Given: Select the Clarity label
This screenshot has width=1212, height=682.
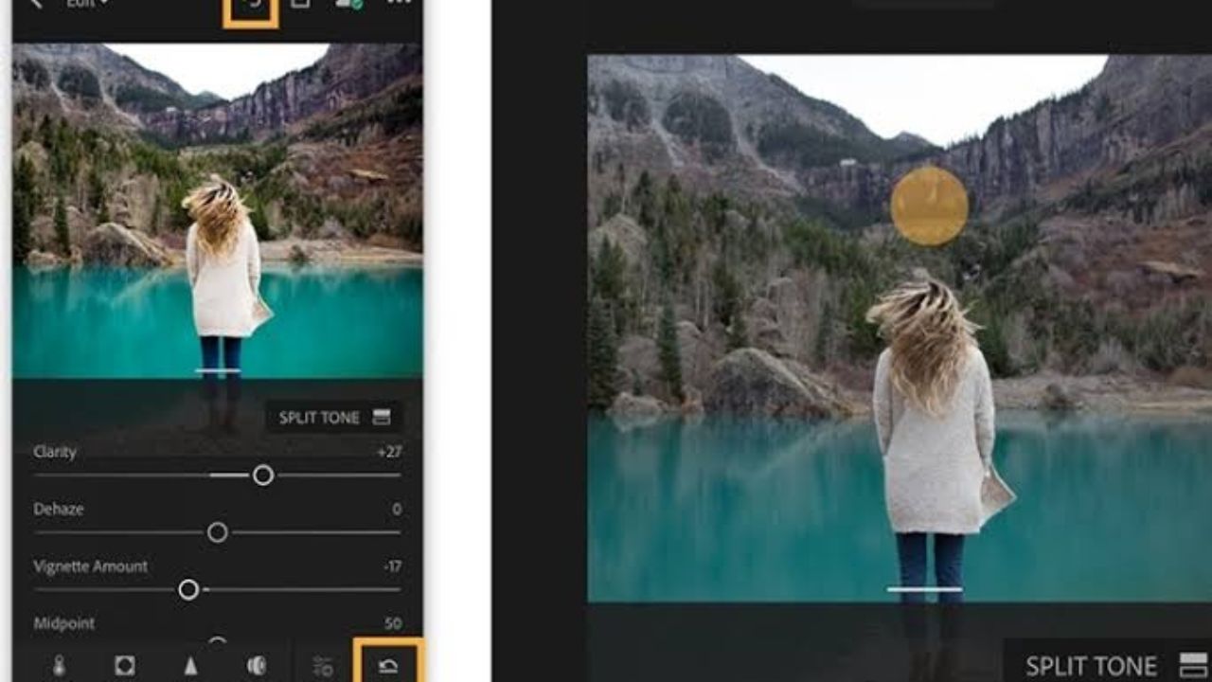Looking at the screenshot, I should point(55,452).
